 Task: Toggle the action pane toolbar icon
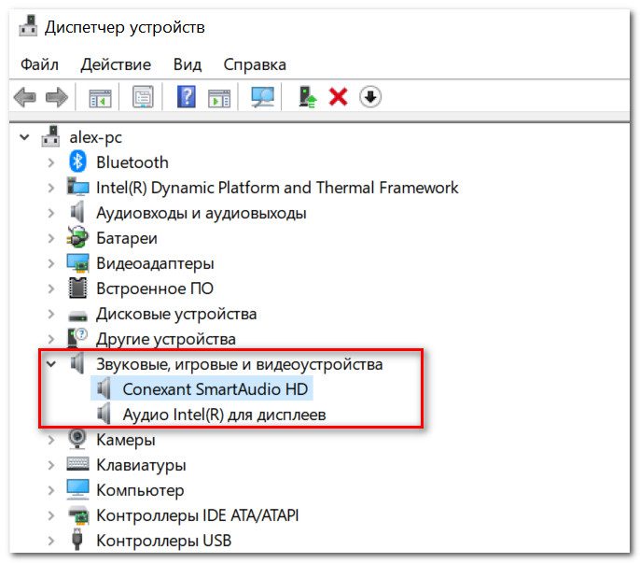point(219,98)
